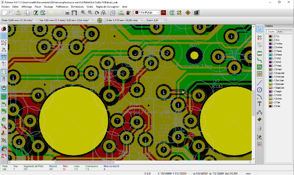Click the zoom out magnifier icon
The width and height of the screenshot is (294, 175).
pyautogui.click(x=90, y=13)
